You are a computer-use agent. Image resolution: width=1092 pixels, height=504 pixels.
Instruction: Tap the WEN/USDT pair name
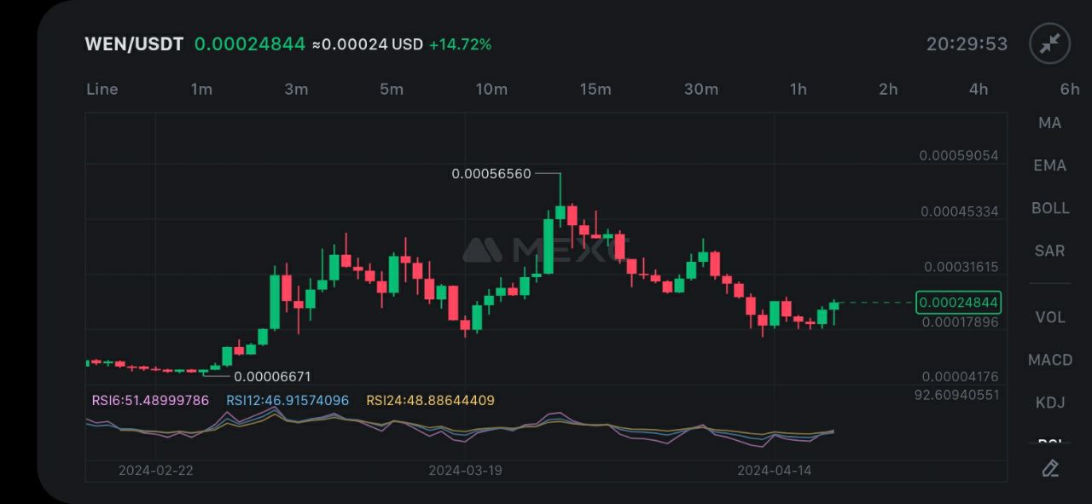(x=134, y=44)
